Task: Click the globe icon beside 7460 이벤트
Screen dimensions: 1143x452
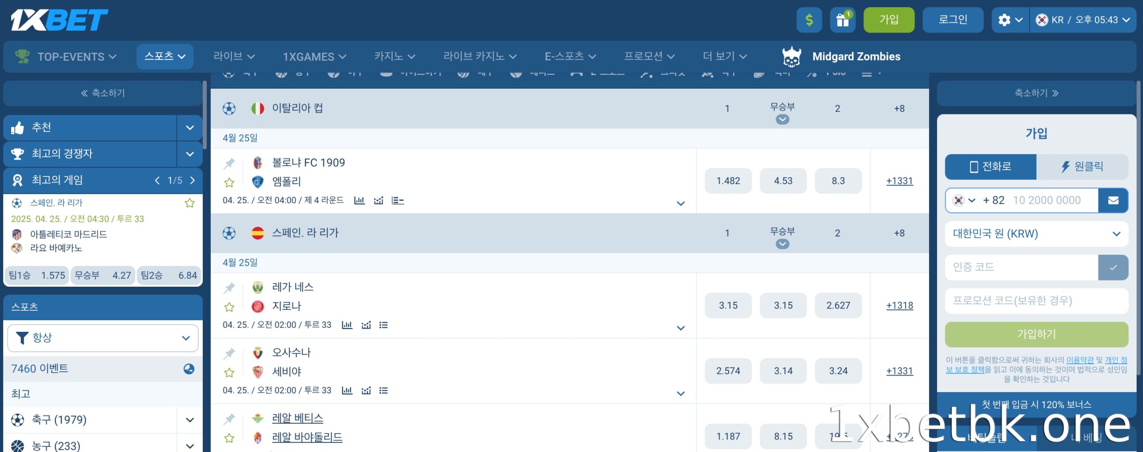Action: (x=189, y=368)
